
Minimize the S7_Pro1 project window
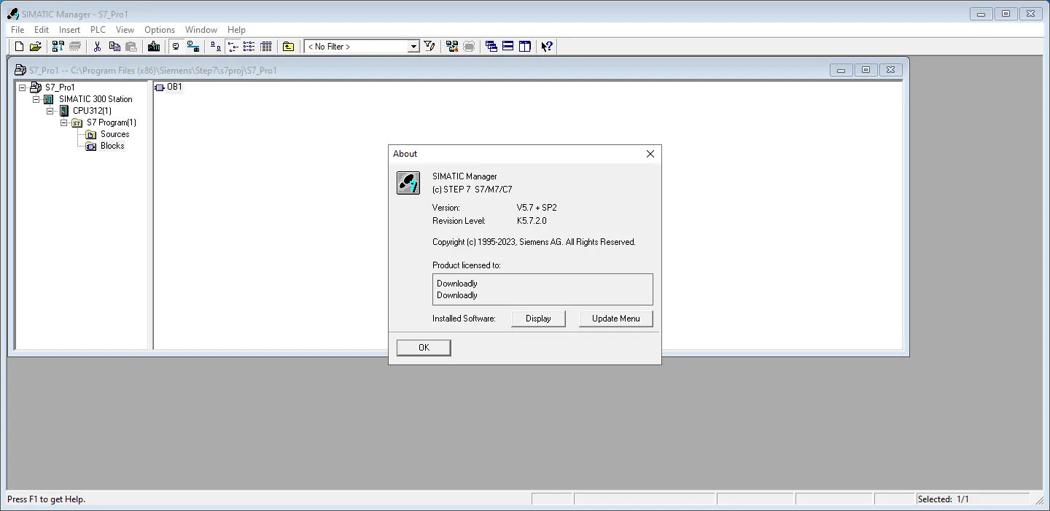pyautogui.click(x=841, y=70)
